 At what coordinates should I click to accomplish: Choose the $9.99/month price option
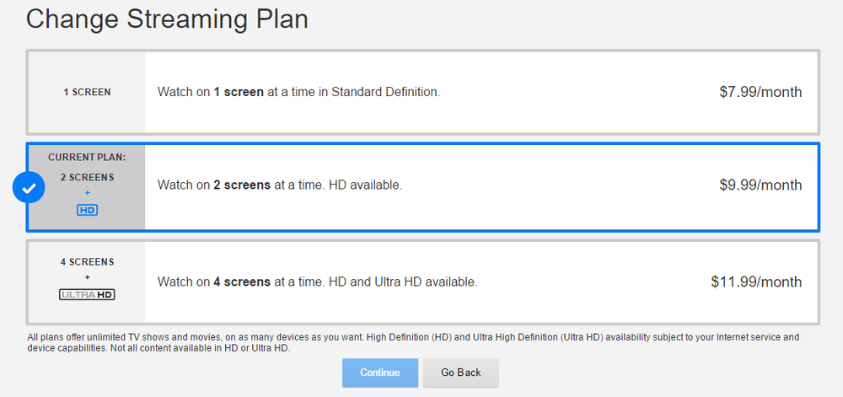[760, 185]
